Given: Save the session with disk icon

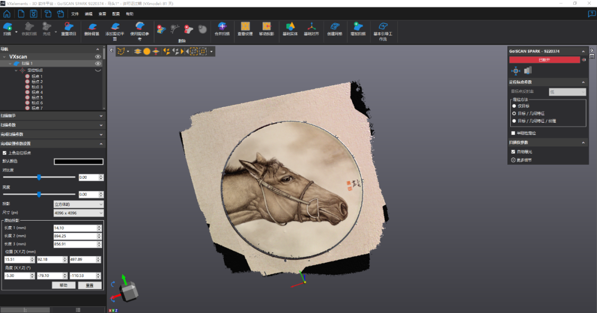Looking at the screenshot, I should coord(34,14).
